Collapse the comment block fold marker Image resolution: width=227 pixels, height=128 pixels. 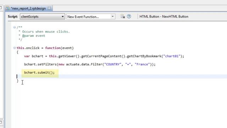tap(15, 27)
